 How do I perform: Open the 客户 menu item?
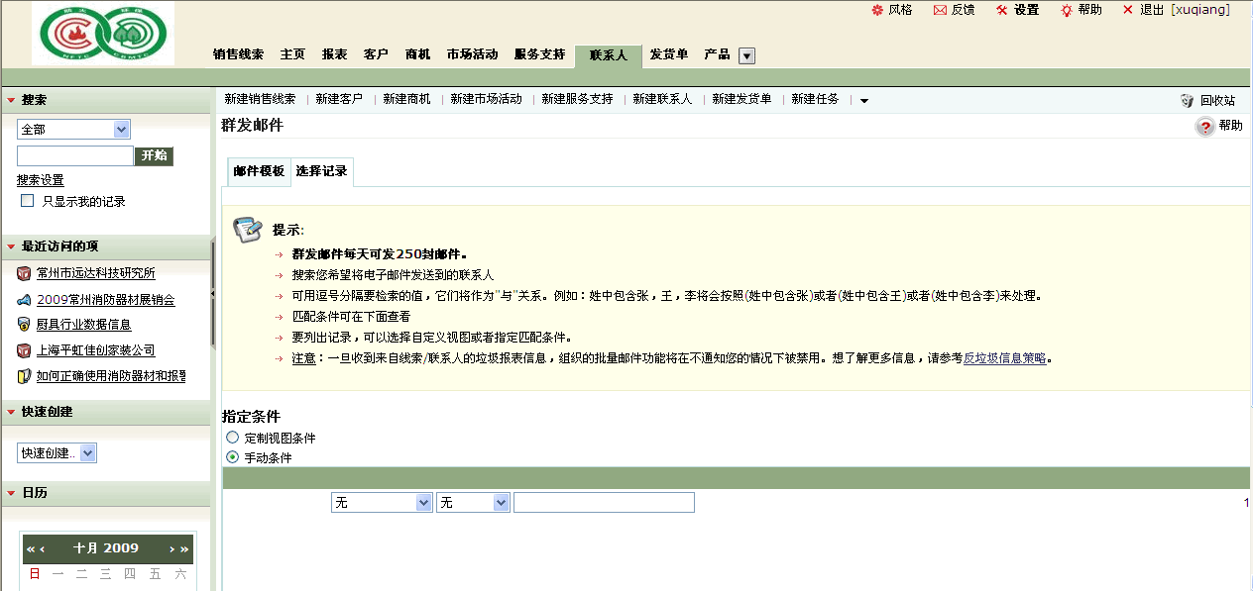point(376,54)
